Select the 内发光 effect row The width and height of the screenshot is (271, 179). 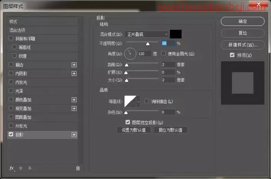42,82
